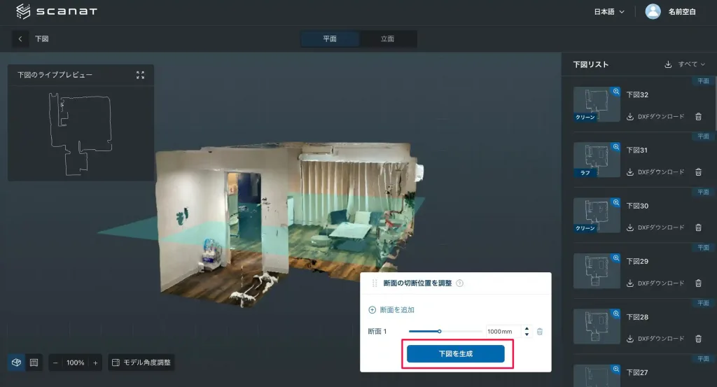Increase the 断面 1 value with stepper arrow
This screenshot has width=717, height=387.
coord(527,328)
